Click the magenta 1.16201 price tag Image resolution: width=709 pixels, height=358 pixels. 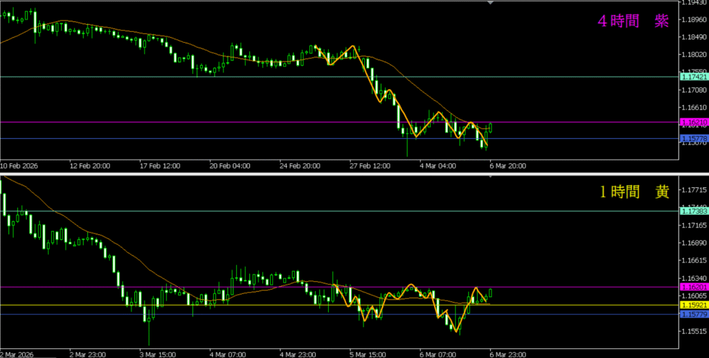[x=693, y=287]
